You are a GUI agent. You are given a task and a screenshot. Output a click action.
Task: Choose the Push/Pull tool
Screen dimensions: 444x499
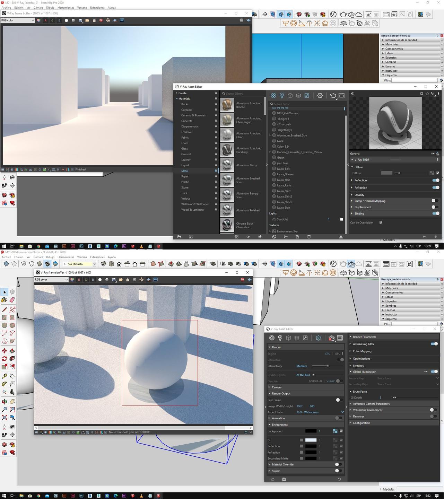point(12,351)
